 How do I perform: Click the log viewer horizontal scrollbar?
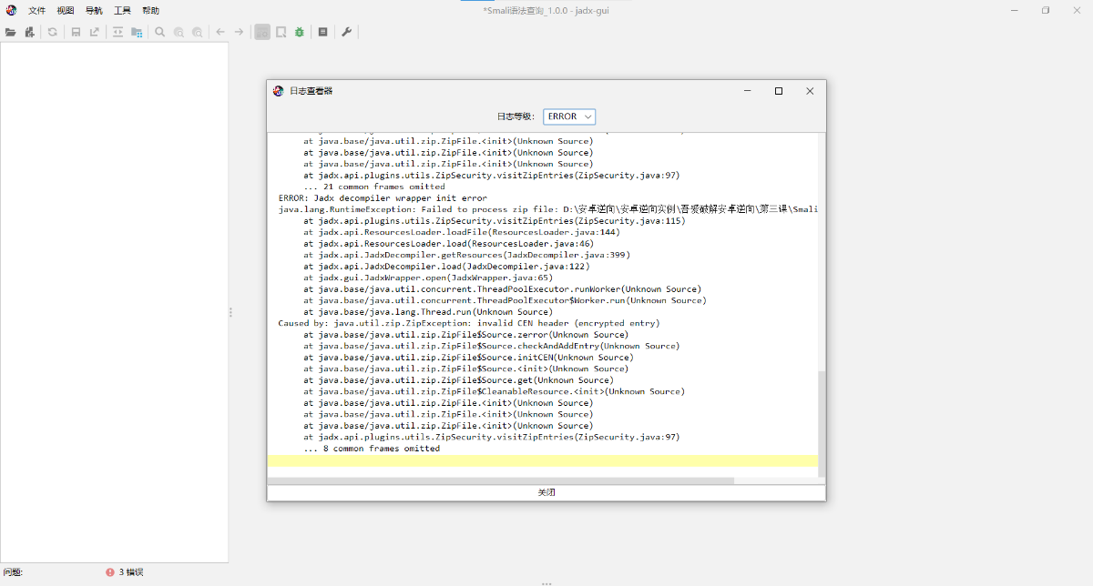pos(501,480)
